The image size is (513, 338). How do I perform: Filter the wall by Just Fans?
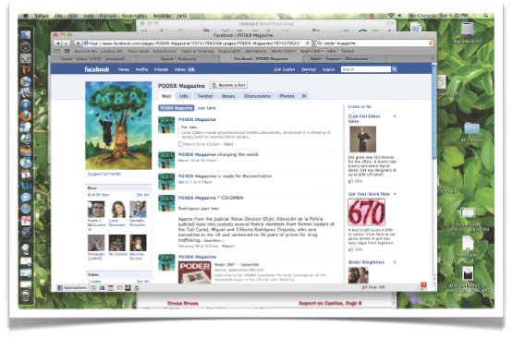pyautogui.click(x=206, y=108)
